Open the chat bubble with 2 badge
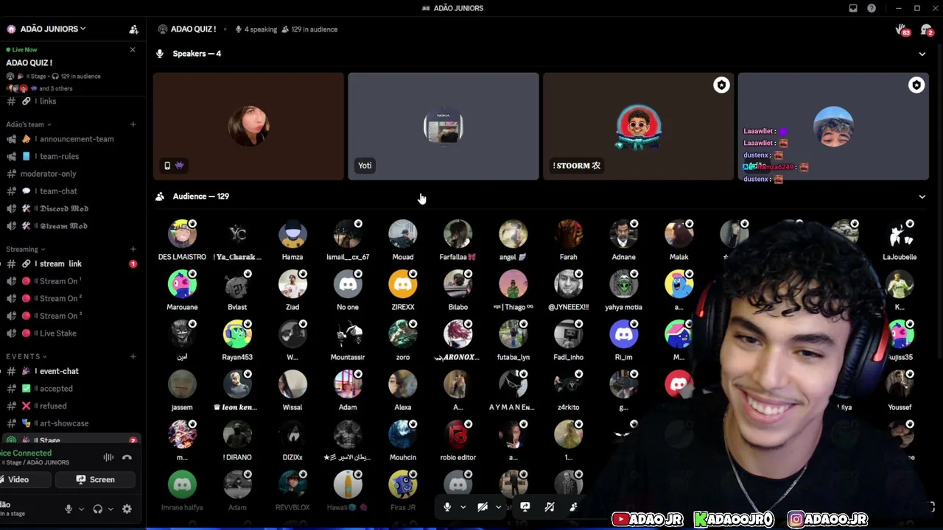This screenshot has width=943, height=530. (926, 29)
